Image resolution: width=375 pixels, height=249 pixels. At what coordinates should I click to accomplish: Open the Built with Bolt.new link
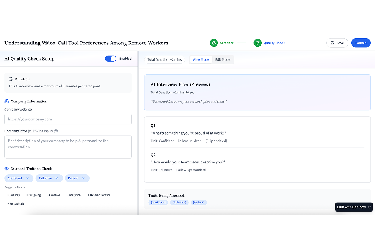coord(354,207)
